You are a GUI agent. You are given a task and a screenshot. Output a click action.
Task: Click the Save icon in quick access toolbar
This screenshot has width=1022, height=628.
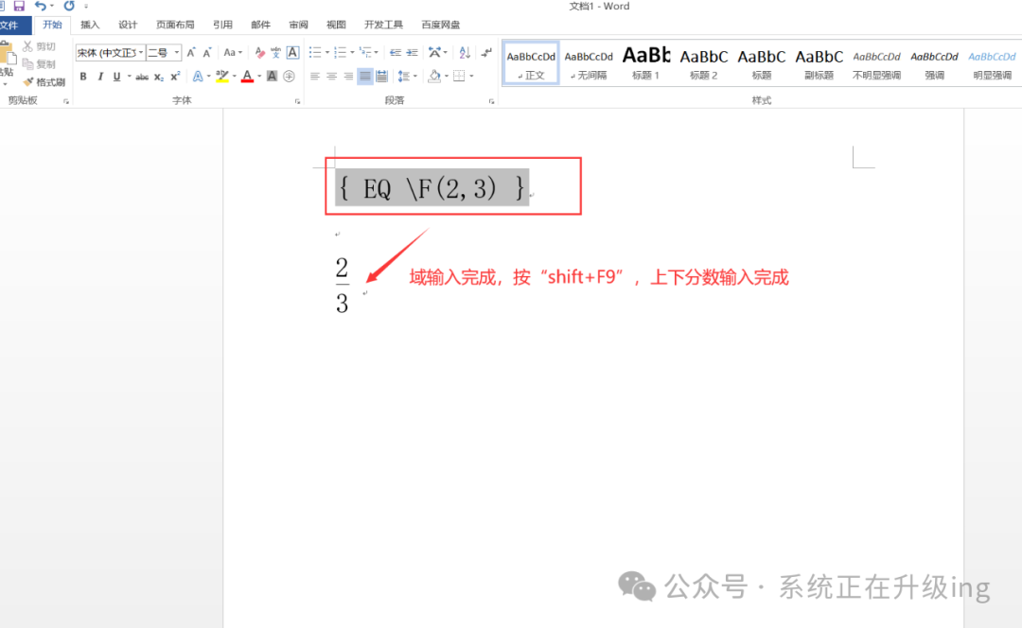19,6
